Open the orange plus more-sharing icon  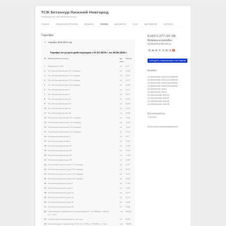[173, 50]
